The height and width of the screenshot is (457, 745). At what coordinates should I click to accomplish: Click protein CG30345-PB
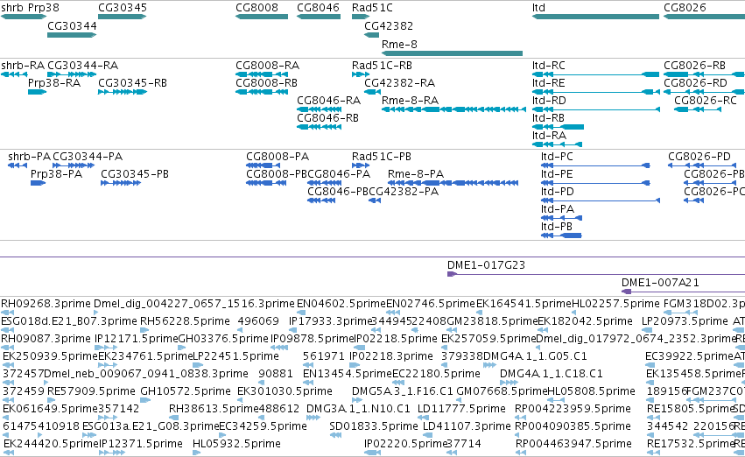(121, 182)
